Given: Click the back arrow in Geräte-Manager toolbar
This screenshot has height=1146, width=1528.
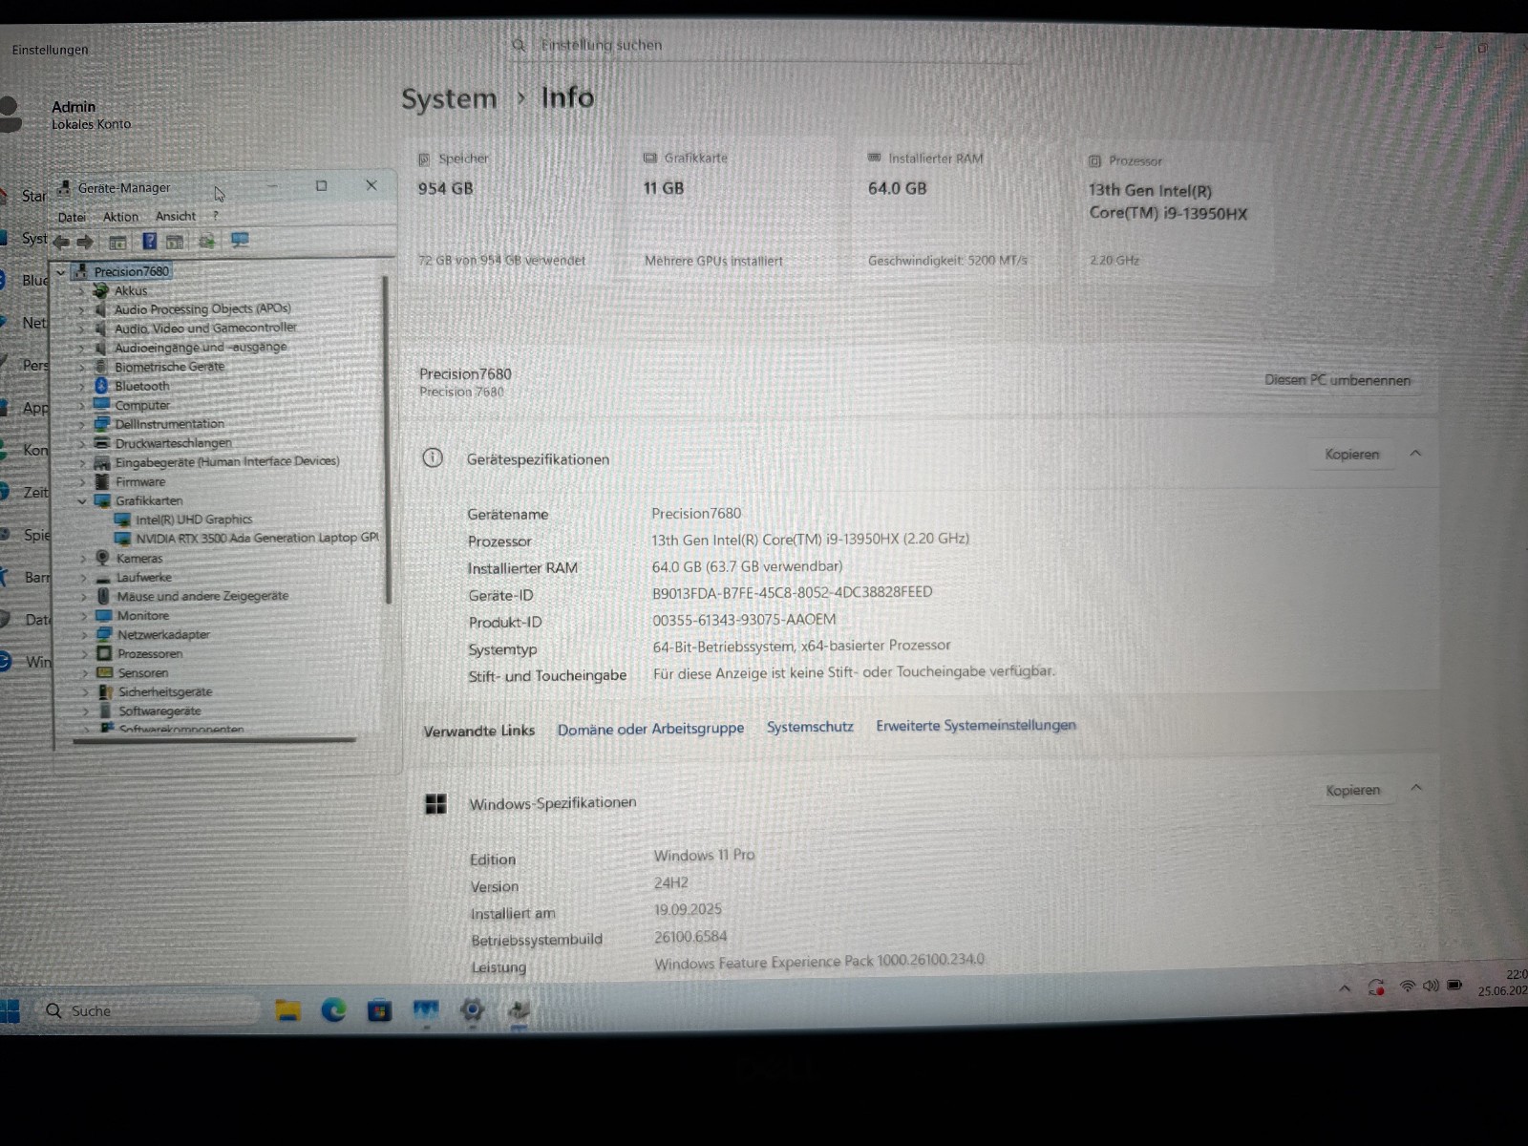Looking at the screenshot, I should tap(61, 242).
